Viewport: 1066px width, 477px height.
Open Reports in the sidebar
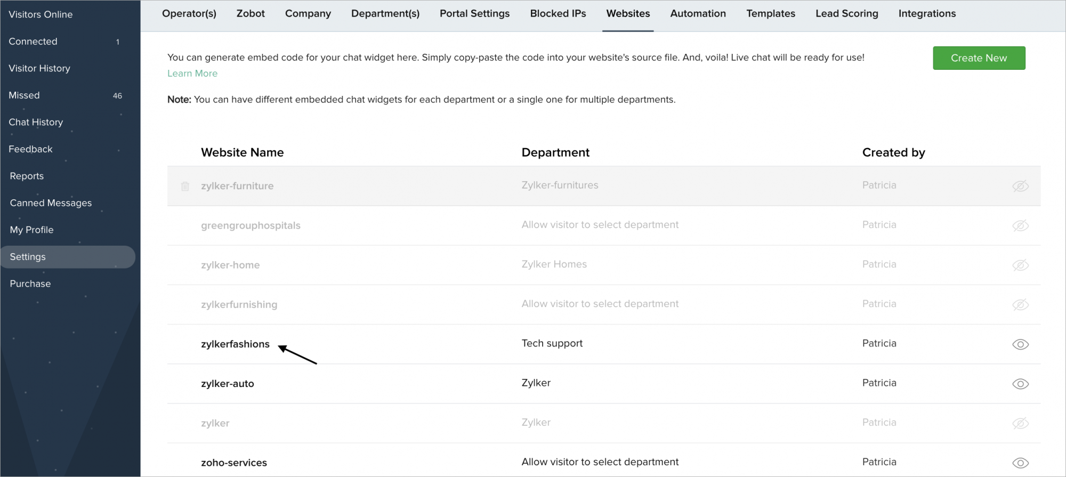[x=27, y=176]
